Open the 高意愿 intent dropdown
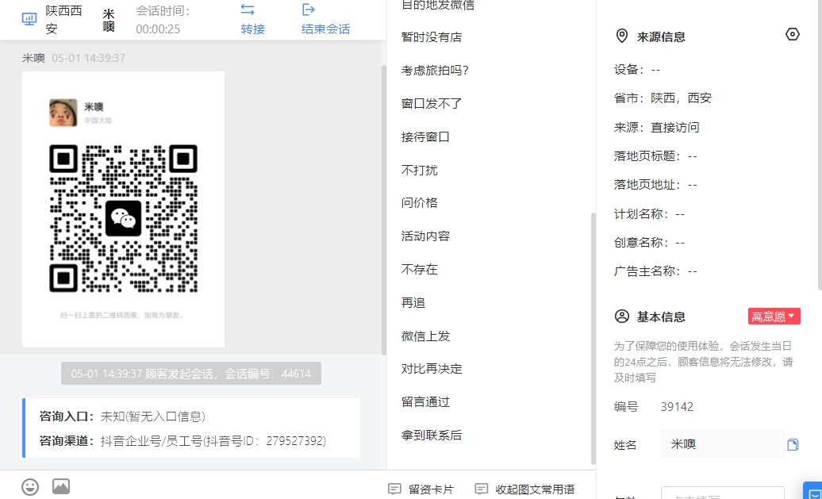Viewport: 822px width, 499px height. 774,317
